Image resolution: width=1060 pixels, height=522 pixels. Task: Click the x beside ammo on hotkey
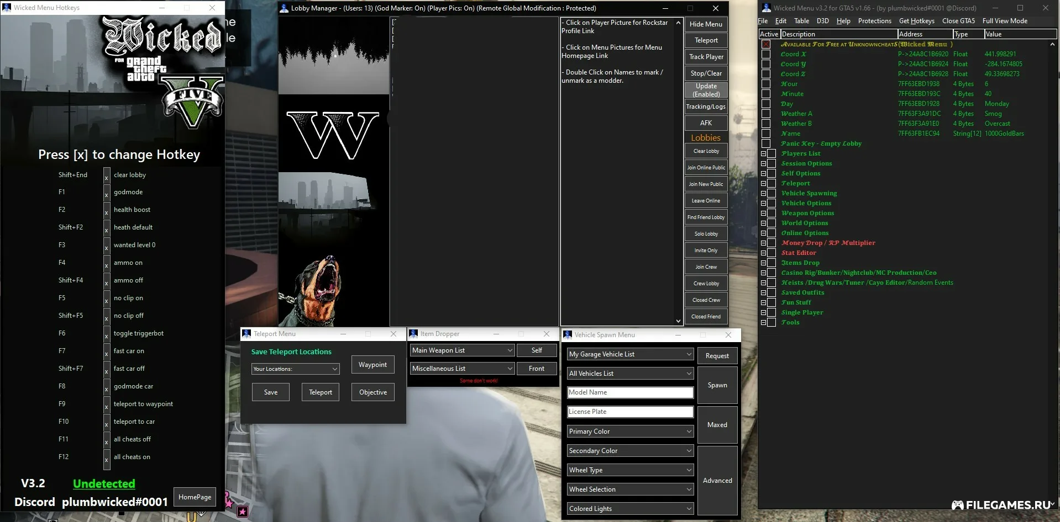pos(107,263)
